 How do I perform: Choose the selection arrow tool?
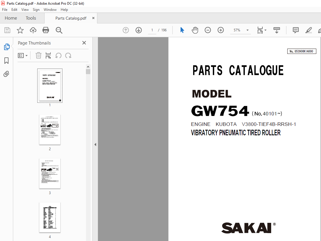(x=182, y=30)
